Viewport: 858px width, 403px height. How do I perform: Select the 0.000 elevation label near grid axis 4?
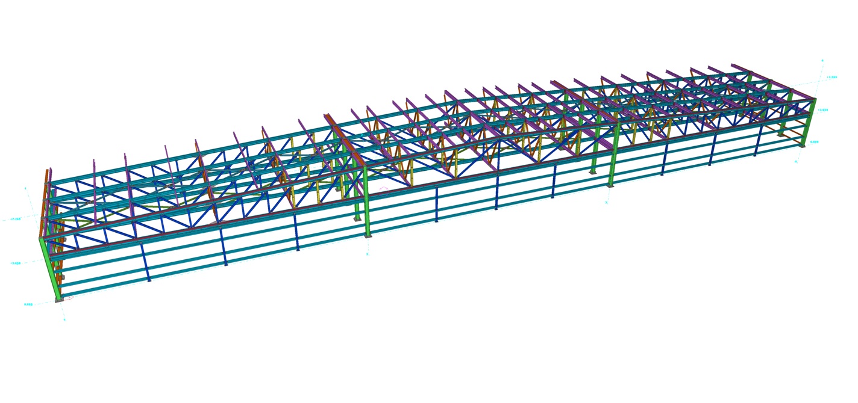pos(814,142)
